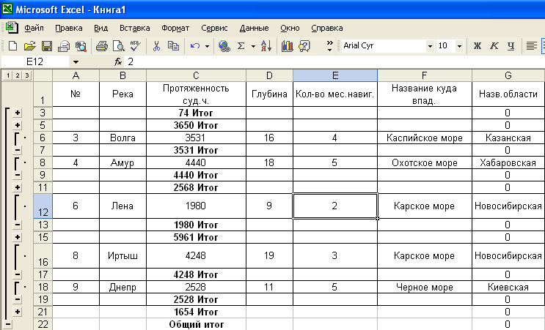Show outline level 3
The height and width of the screenshot is (330, 545).
click(x=26, y=75)
